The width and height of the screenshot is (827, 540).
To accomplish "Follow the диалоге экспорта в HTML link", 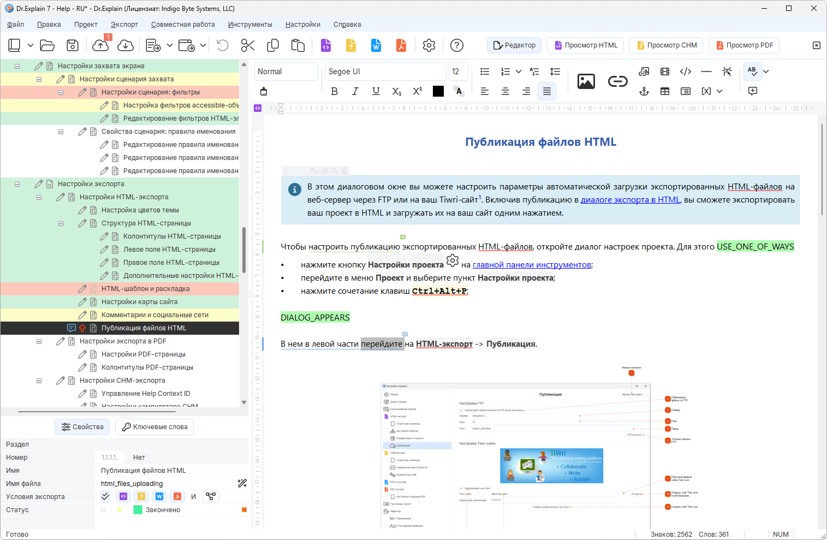I will click(x=630, y=200).
